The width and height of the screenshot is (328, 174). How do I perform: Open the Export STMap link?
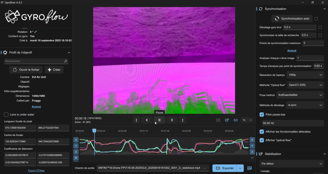[x=36, y=170]
